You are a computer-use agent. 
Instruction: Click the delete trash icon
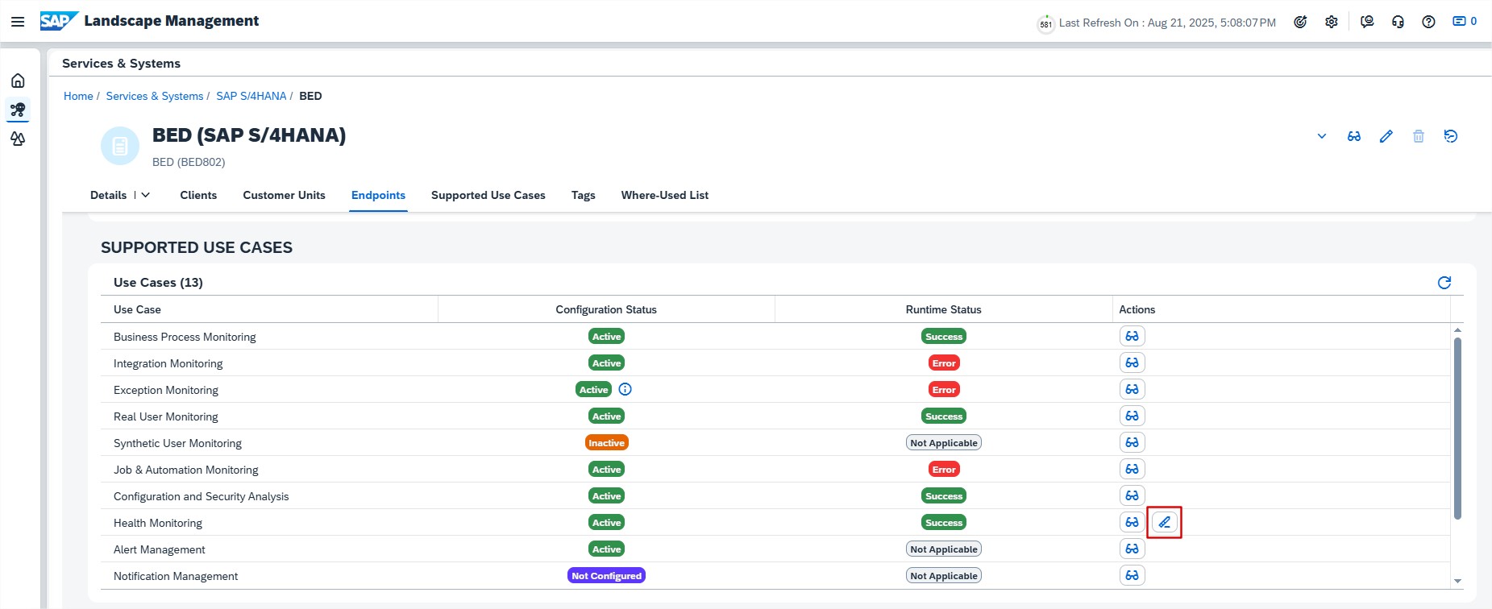tap(1418, 136)
